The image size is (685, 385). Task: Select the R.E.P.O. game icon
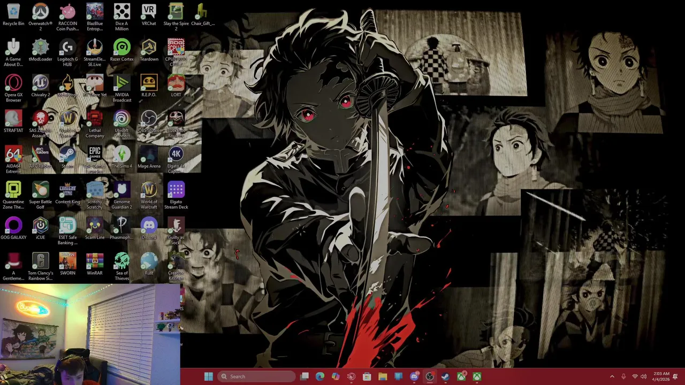click(x=149, y=86)
